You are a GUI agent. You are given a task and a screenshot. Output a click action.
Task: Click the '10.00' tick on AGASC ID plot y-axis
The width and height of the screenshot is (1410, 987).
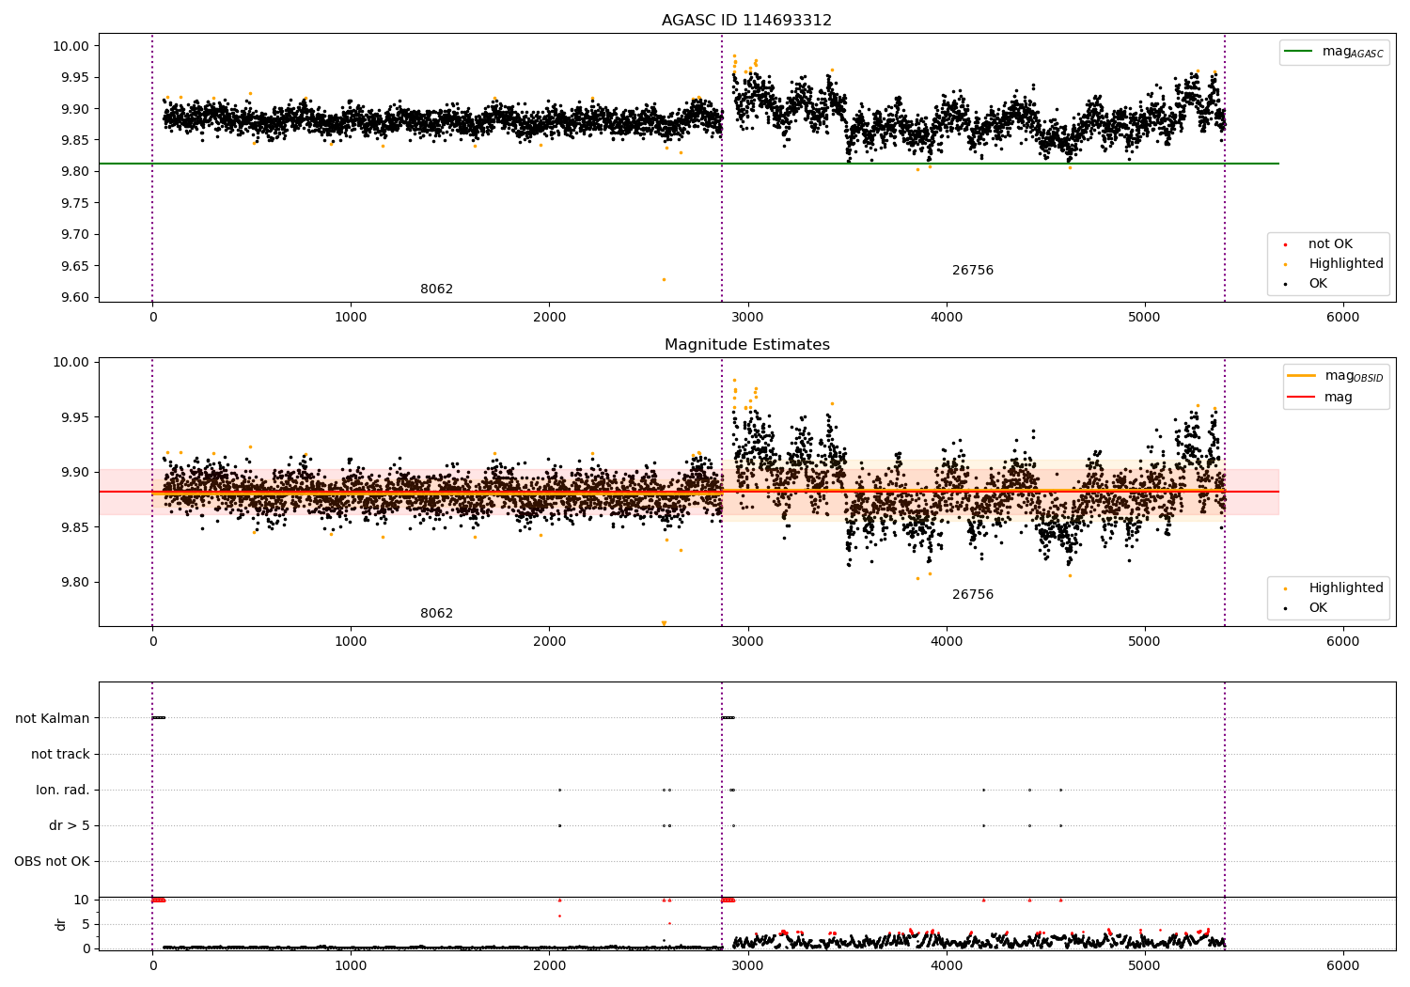pos(71,46)
